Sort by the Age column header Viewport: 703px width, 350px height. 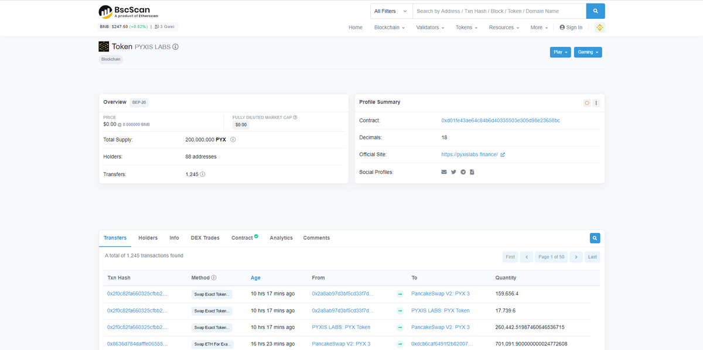point(255,277)
